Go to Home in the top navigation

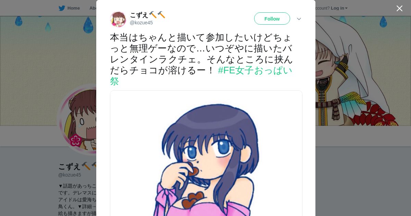(74, 8)
